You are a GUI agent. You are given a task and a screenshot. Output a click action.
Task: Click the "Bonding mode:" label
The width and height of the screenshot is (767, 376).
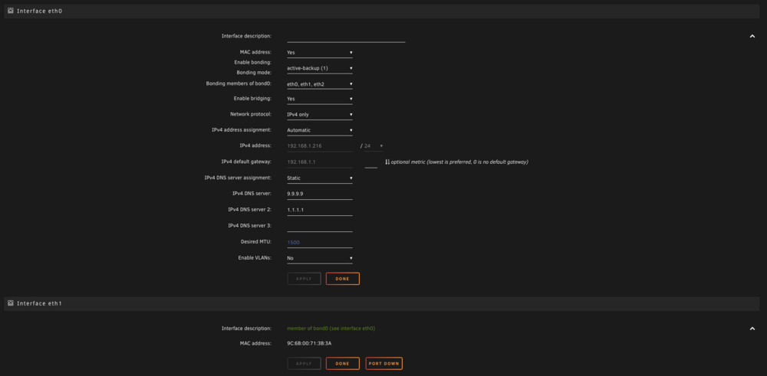[x=254, y=73]
